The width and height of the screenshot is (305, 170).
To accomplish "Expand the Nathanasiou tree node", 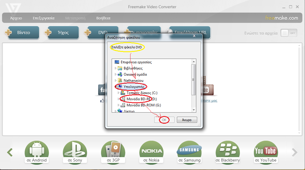I will coord(115,80).
